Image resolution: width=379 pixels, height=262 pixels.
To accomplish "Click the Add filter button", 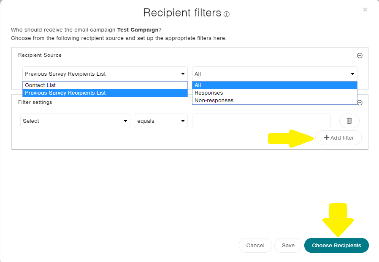I will pyautogui.click(x=338, y=138).
